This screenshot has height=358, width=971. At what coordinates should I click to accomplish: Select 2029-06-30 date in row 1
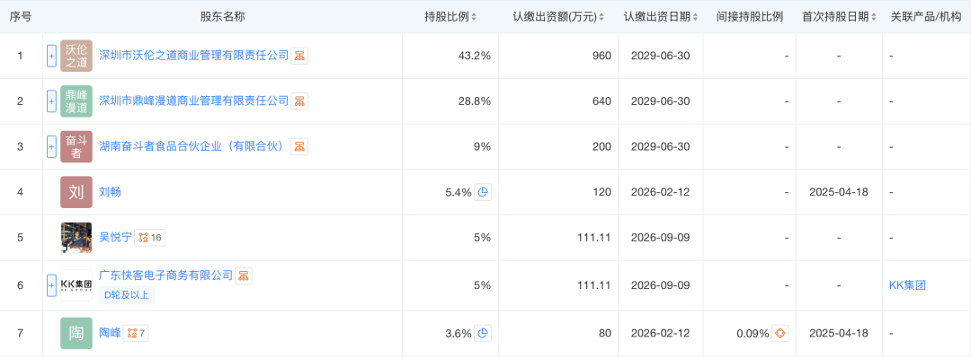coord(660,56)
